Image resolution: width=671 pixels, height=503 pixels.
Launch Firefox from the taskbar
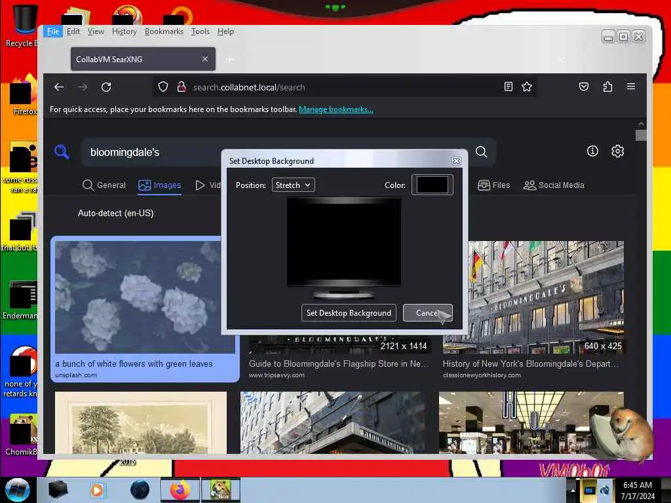click(x=180, y=490)
